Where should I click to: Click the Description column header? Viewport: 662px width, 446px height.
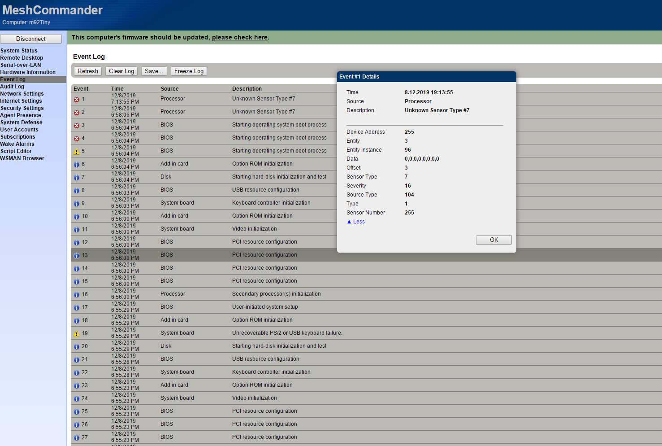[247, 89]
